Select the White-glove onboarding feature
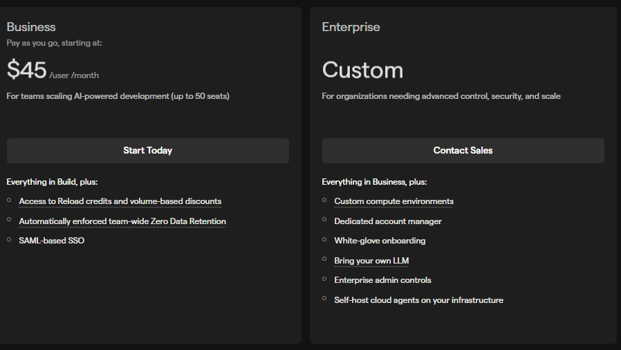The height and width of the screenshot is (350, 621). point(380,241)
